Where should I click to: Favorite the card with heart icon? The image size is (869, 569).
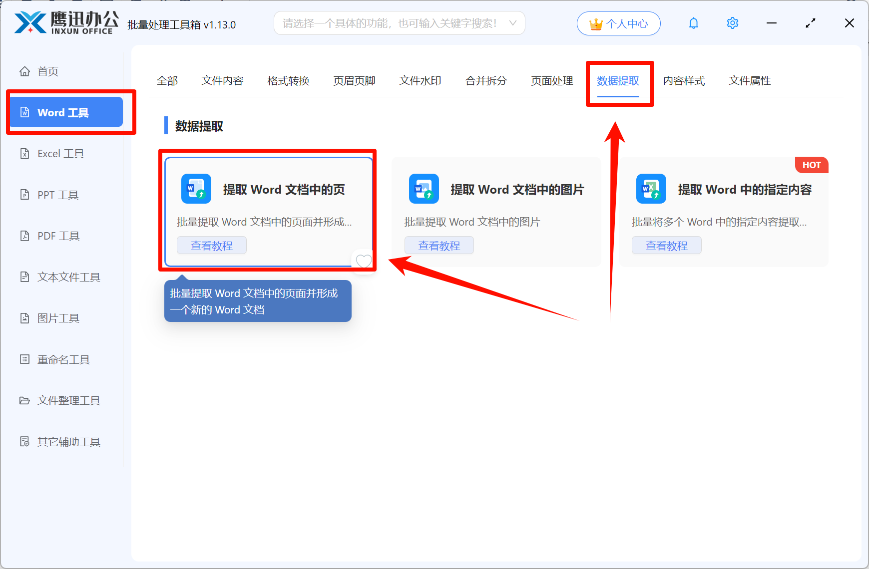tap(364, 261)
